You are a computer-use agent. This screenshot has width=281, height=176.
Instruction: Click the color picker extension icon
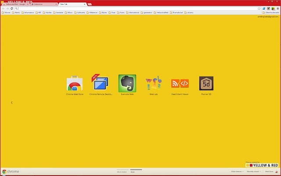coord(273,8)
